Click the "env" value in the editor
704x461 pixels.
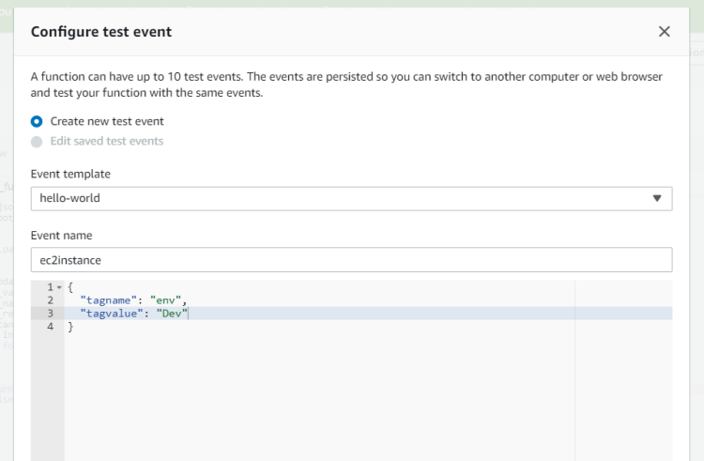coord(165,300)
